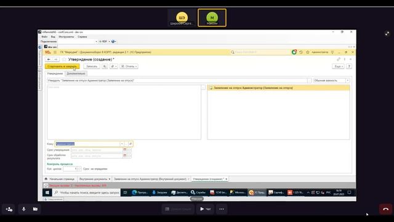Go back with the left arrow button
This screenshot has width=394, height=222.
49,59
